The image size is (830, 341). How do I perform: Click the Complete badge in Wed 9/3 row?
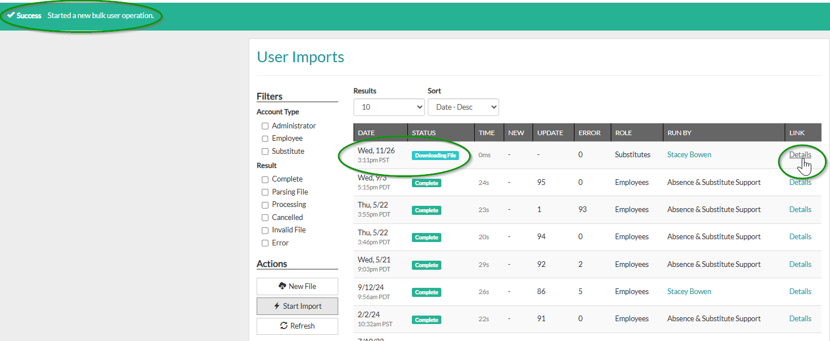426,183
